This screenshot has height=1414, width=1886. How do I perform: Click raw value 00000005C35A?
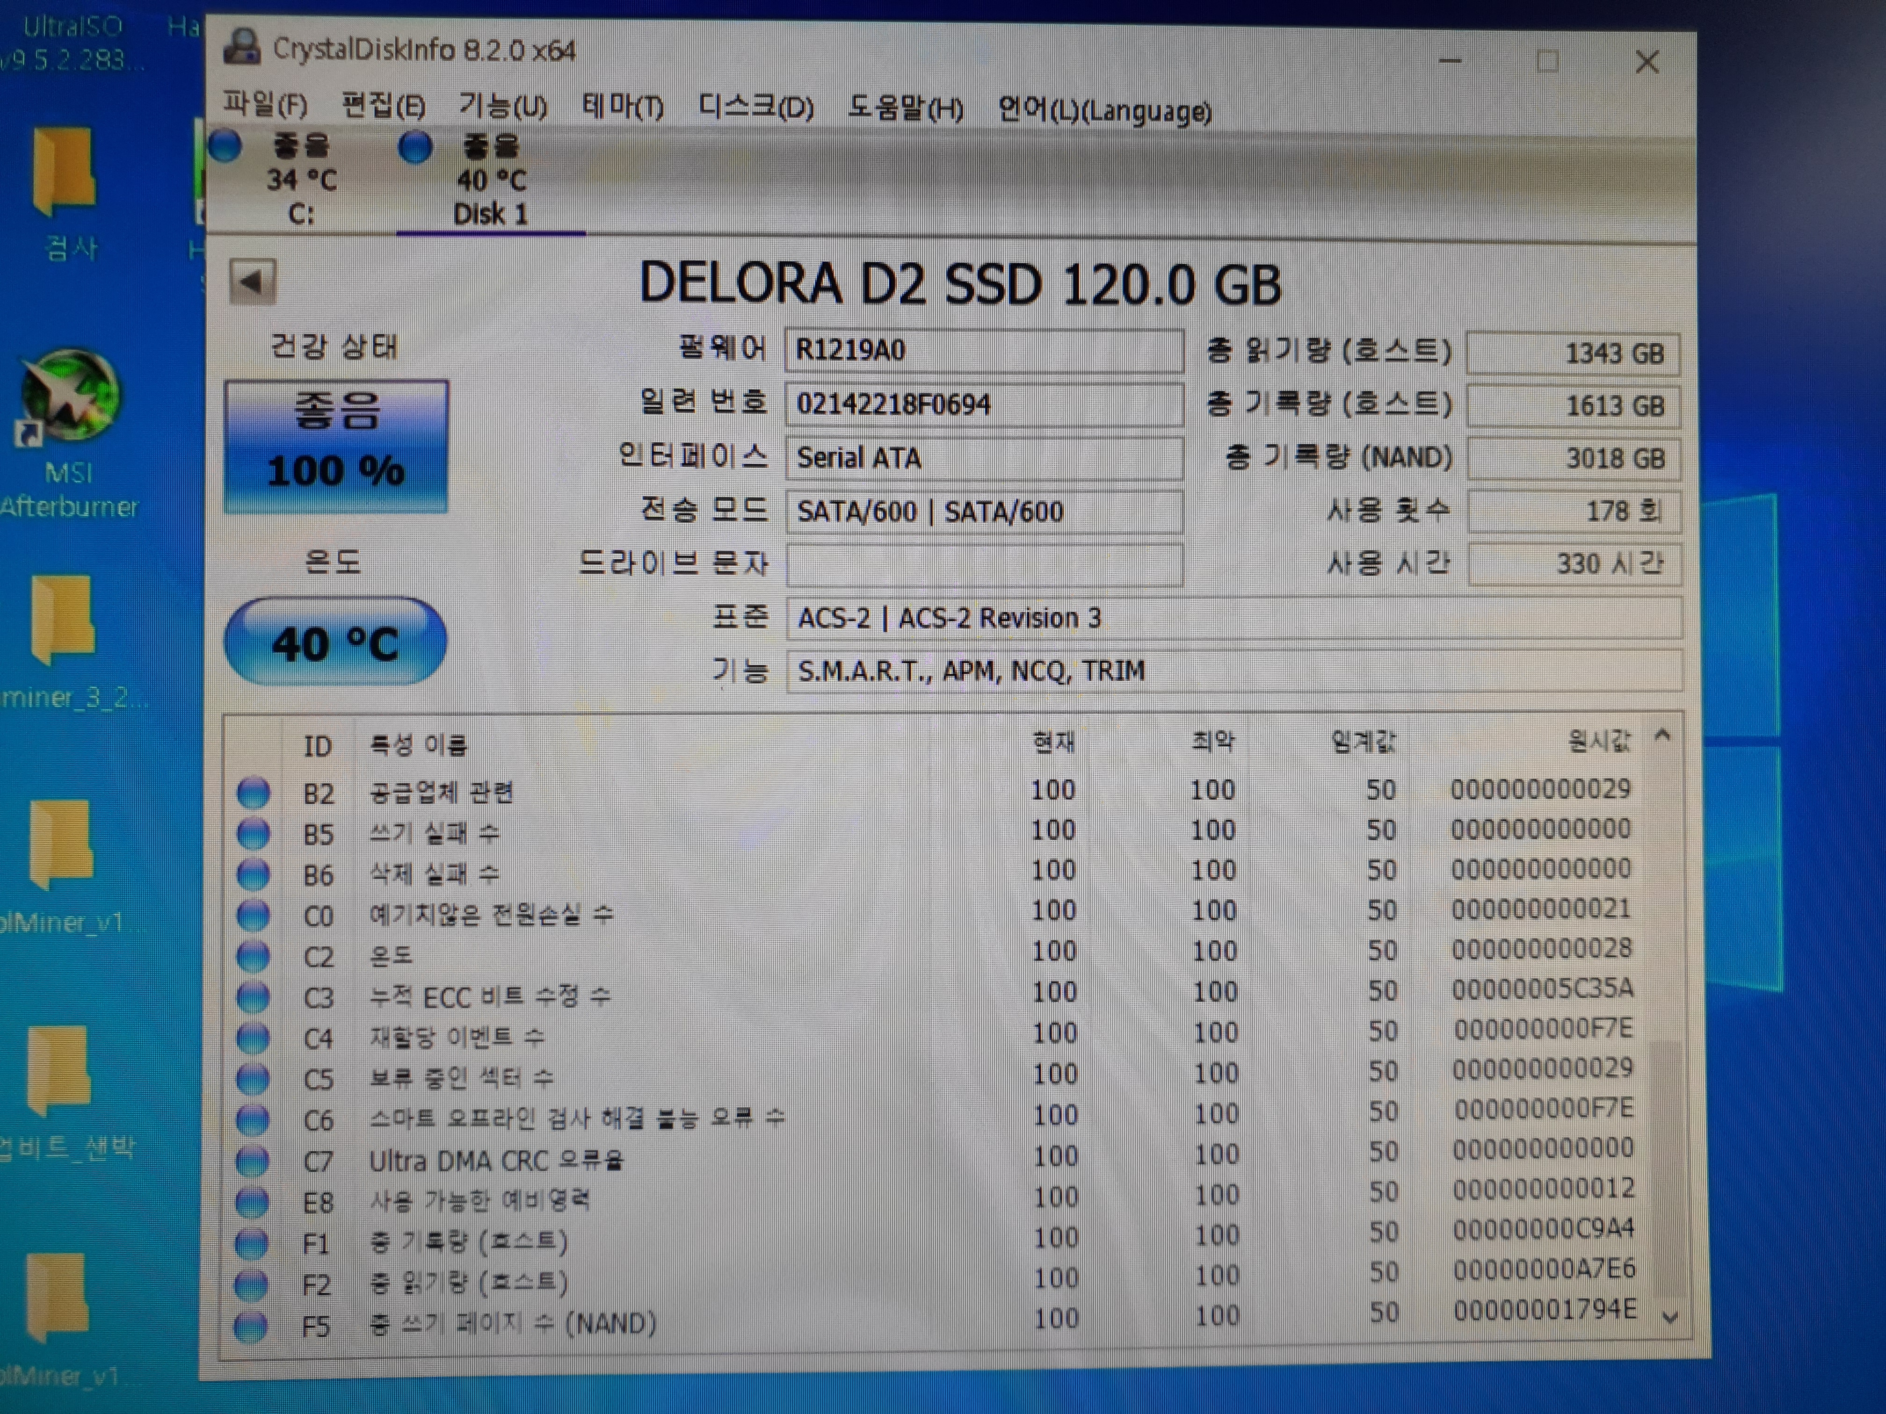pyautogui.click(x=1542, y=988)
